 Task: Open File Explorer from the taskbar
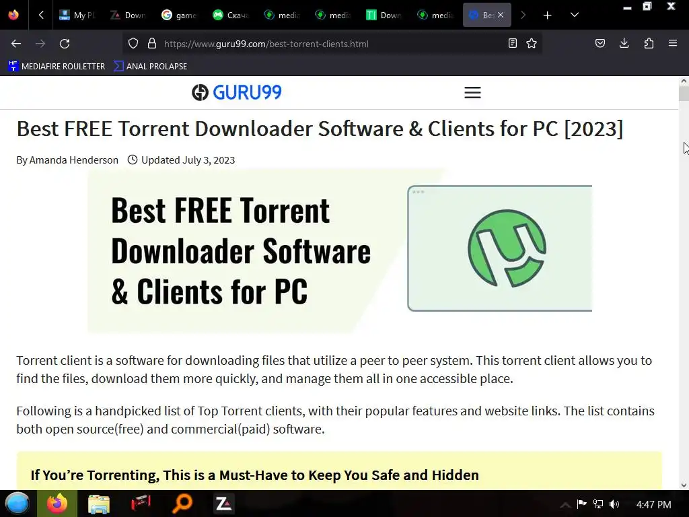(99, 504)
